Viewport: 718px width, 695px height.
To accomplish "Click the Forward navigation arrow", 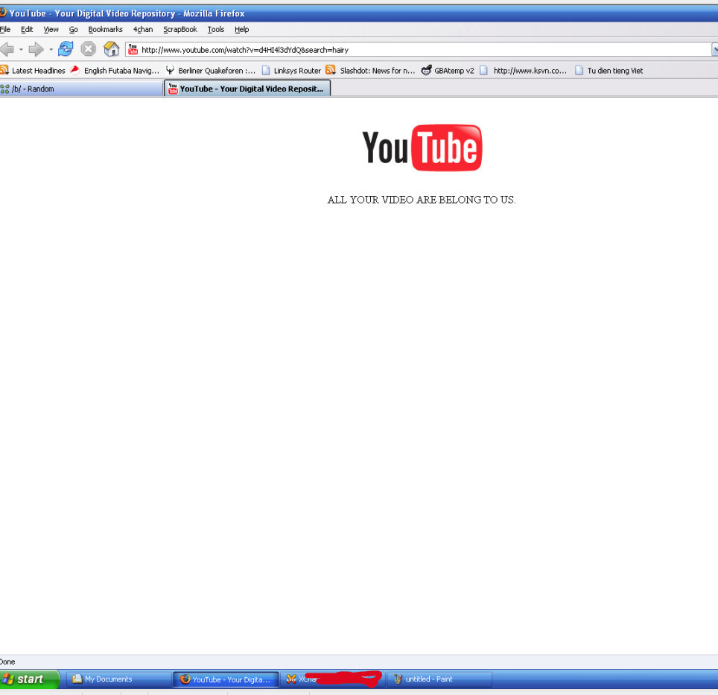I will pyautogui.click(x=36, y=49).
